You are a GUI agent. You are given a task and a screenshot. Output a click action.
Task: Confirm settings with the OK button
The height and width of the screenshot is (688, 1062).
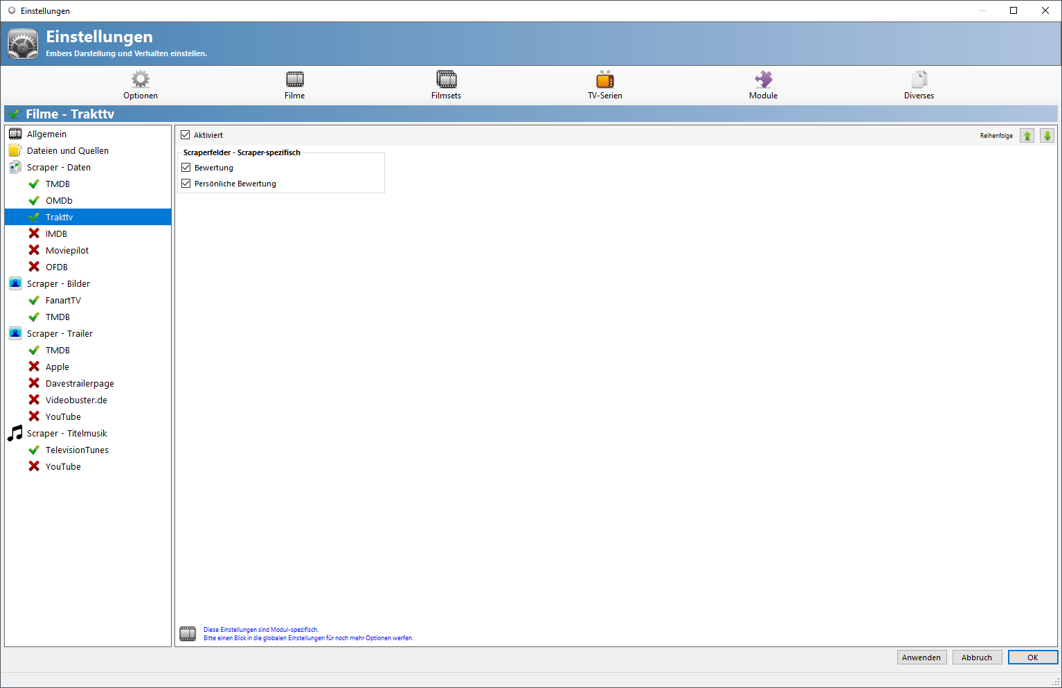[1033, 658]
